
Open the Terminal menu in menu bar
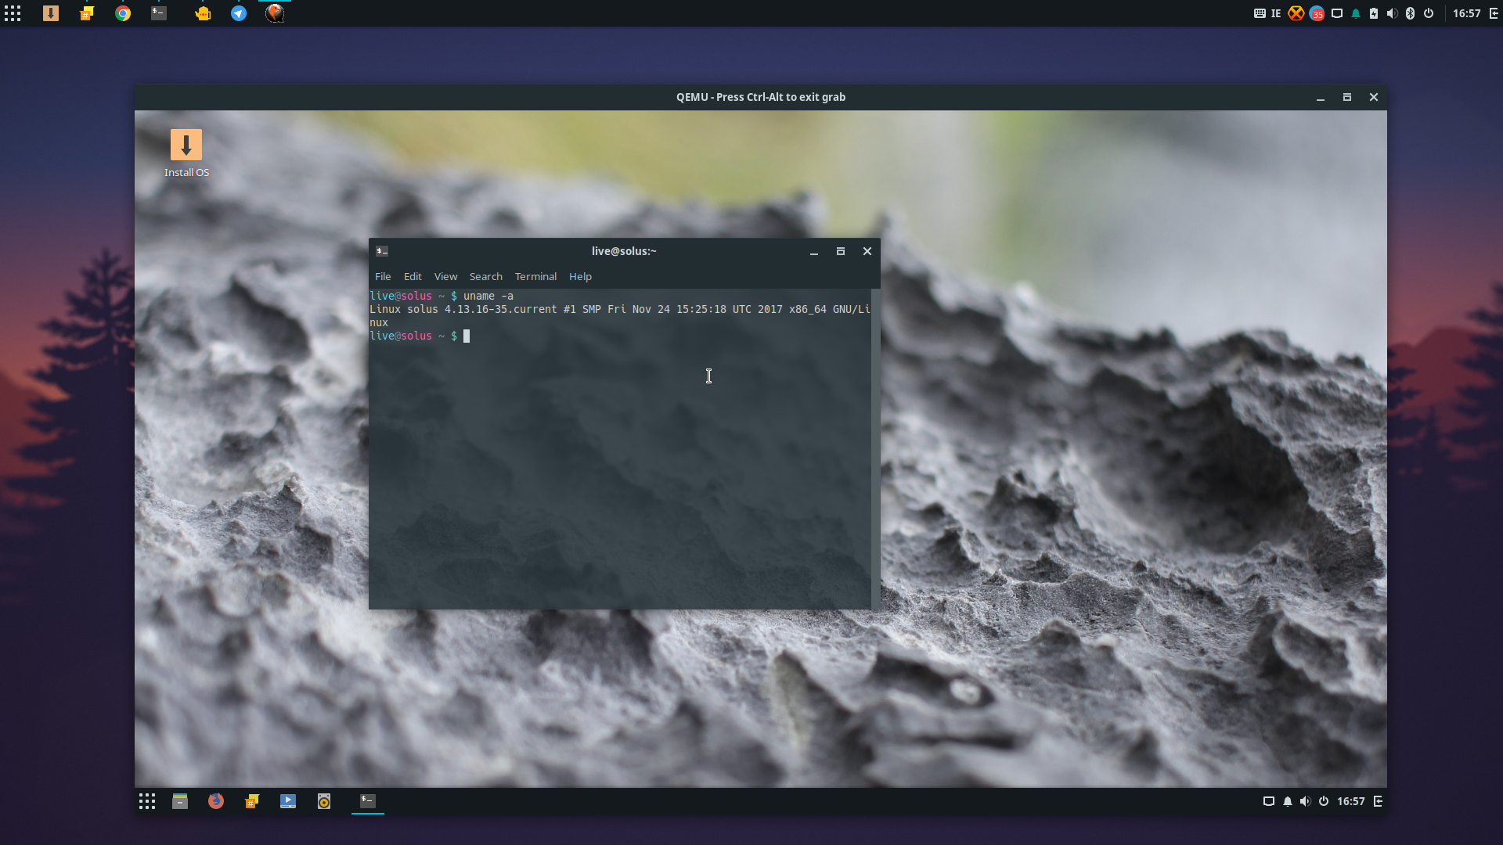(535, 277)
